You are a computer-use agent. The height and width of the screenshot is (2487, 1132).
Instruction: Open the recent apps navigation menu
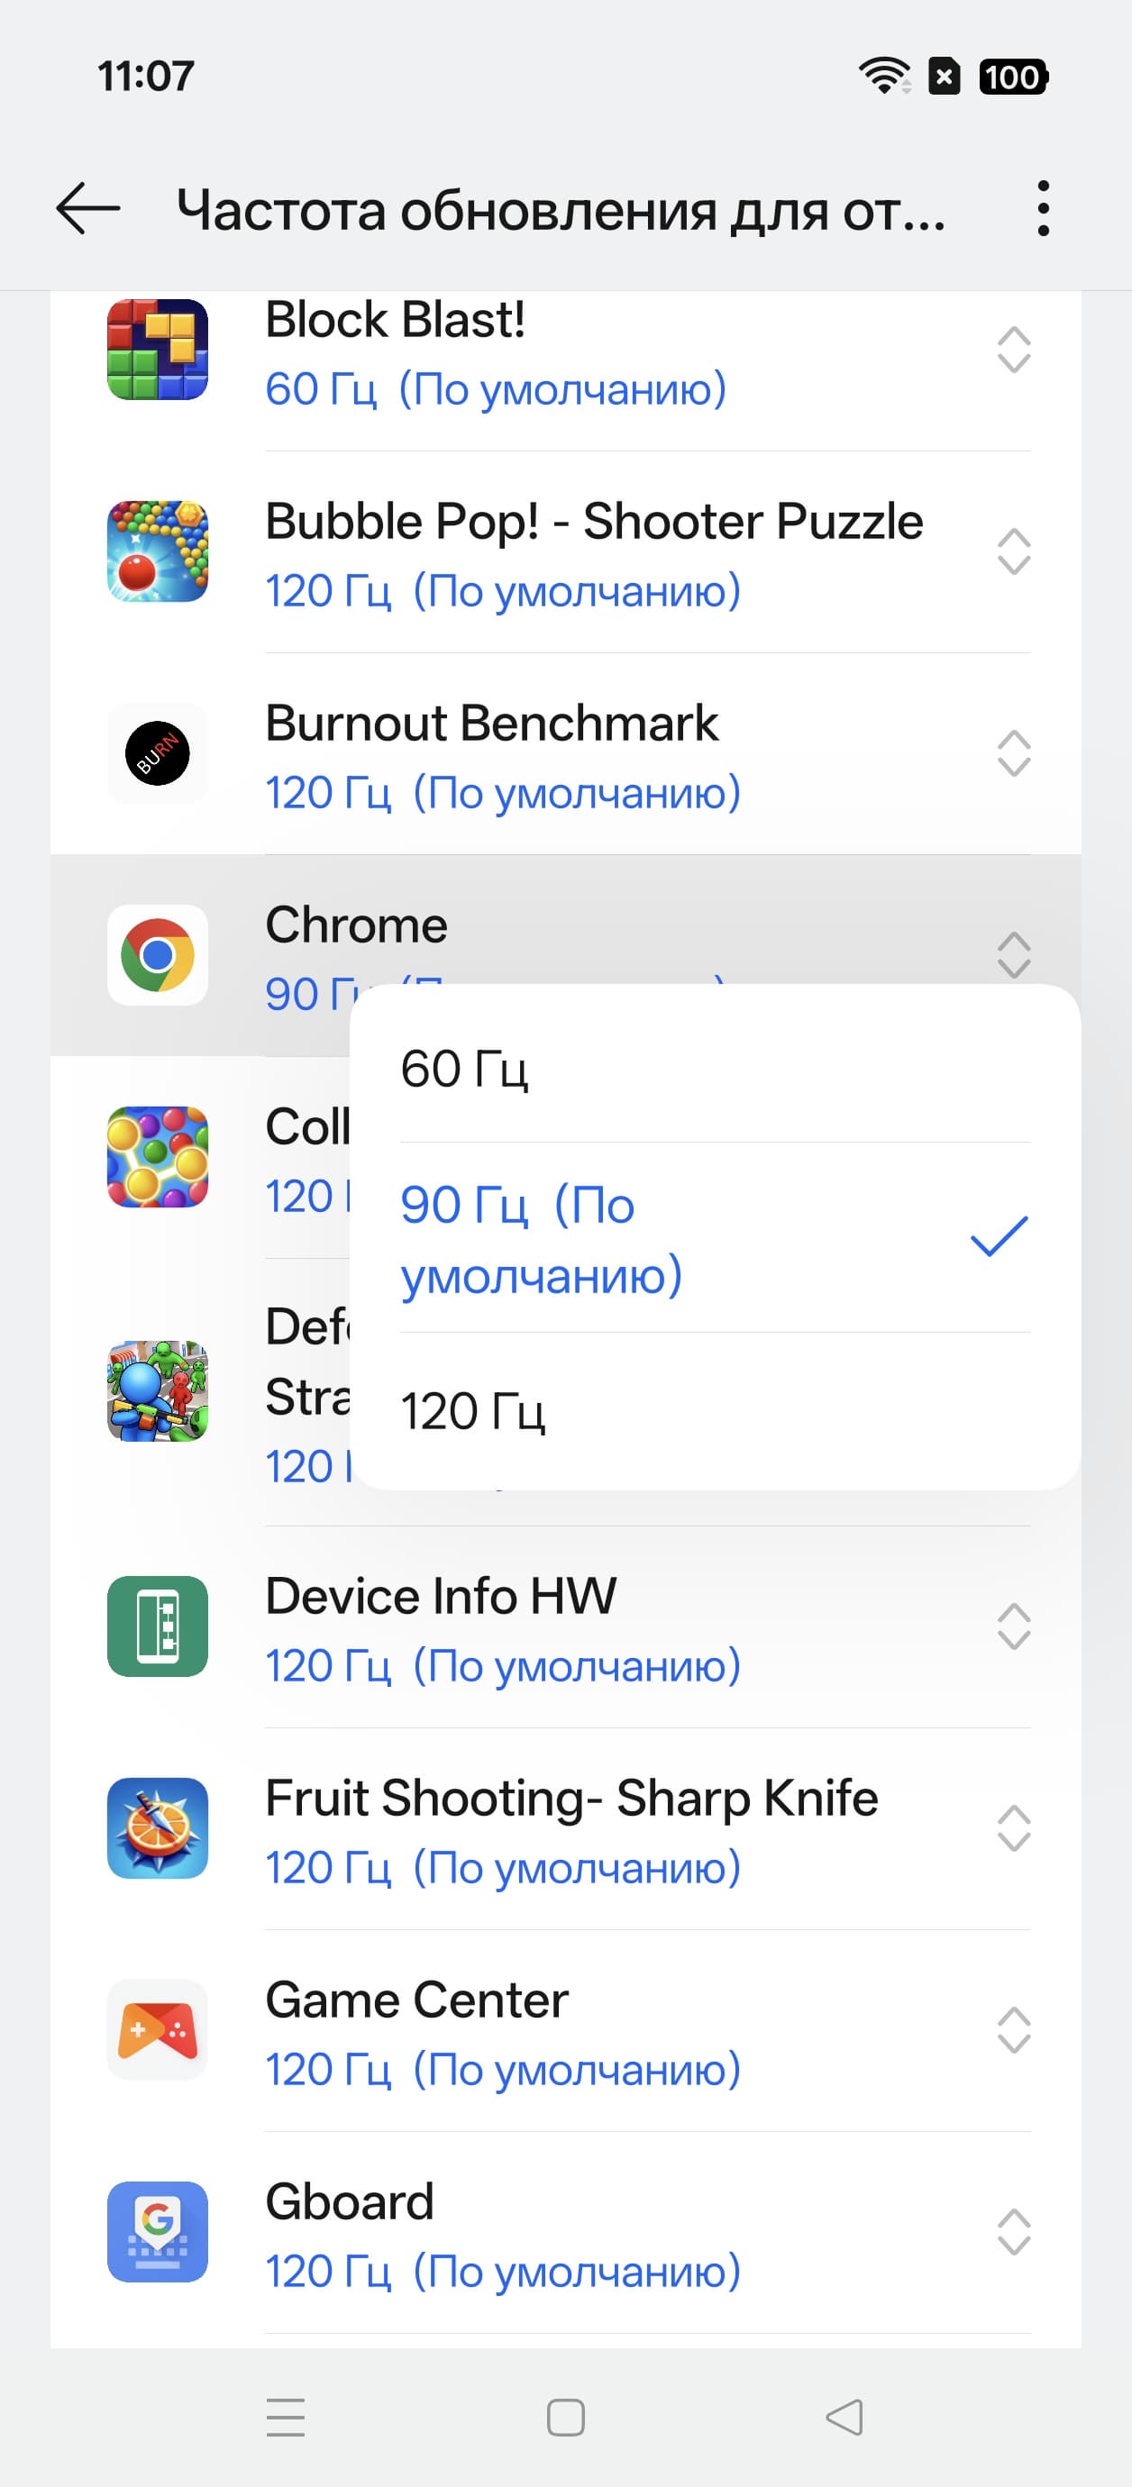point(286,2418)
